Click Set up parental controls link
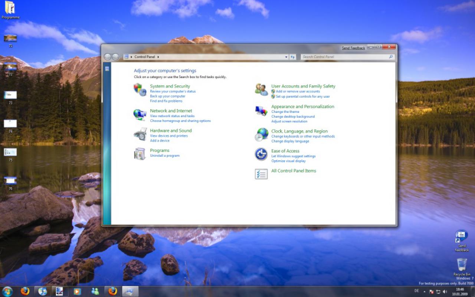Image resolution: width=475 pixels, height=297 pixels. [x=303, y=97]
